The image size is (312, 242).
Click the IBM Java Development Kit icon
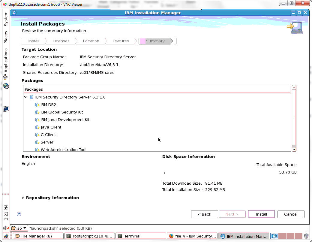37,120
